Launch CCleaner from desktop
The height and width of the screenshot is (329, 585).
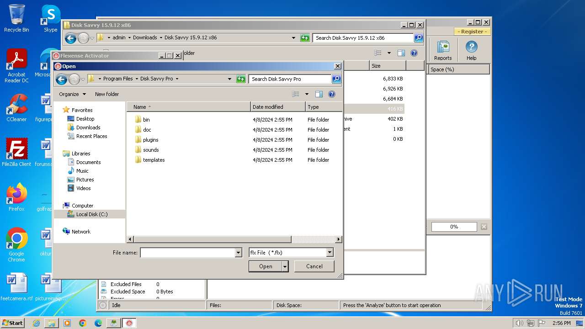click(16, 108)
